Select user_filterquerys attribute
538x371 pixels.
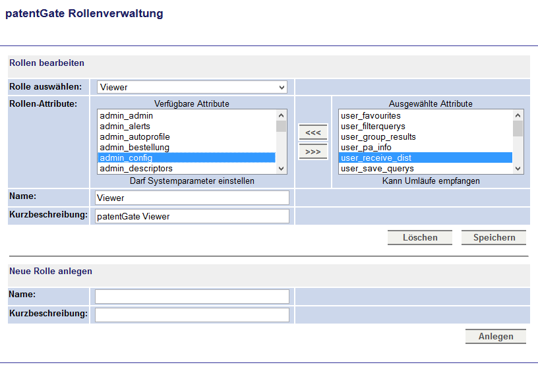425,126
